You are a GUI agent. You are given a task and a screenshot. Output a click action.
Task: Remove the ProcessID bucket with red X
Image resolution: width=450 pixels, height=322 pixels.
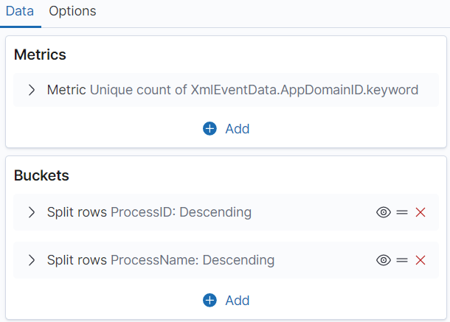point(420,212)
